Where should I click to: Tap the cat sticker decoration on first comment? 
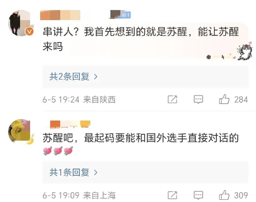tap(245, 52)
